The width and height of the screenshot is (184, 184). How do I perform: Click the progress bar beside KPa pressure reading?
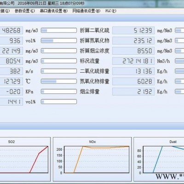(x=59, y=92)
